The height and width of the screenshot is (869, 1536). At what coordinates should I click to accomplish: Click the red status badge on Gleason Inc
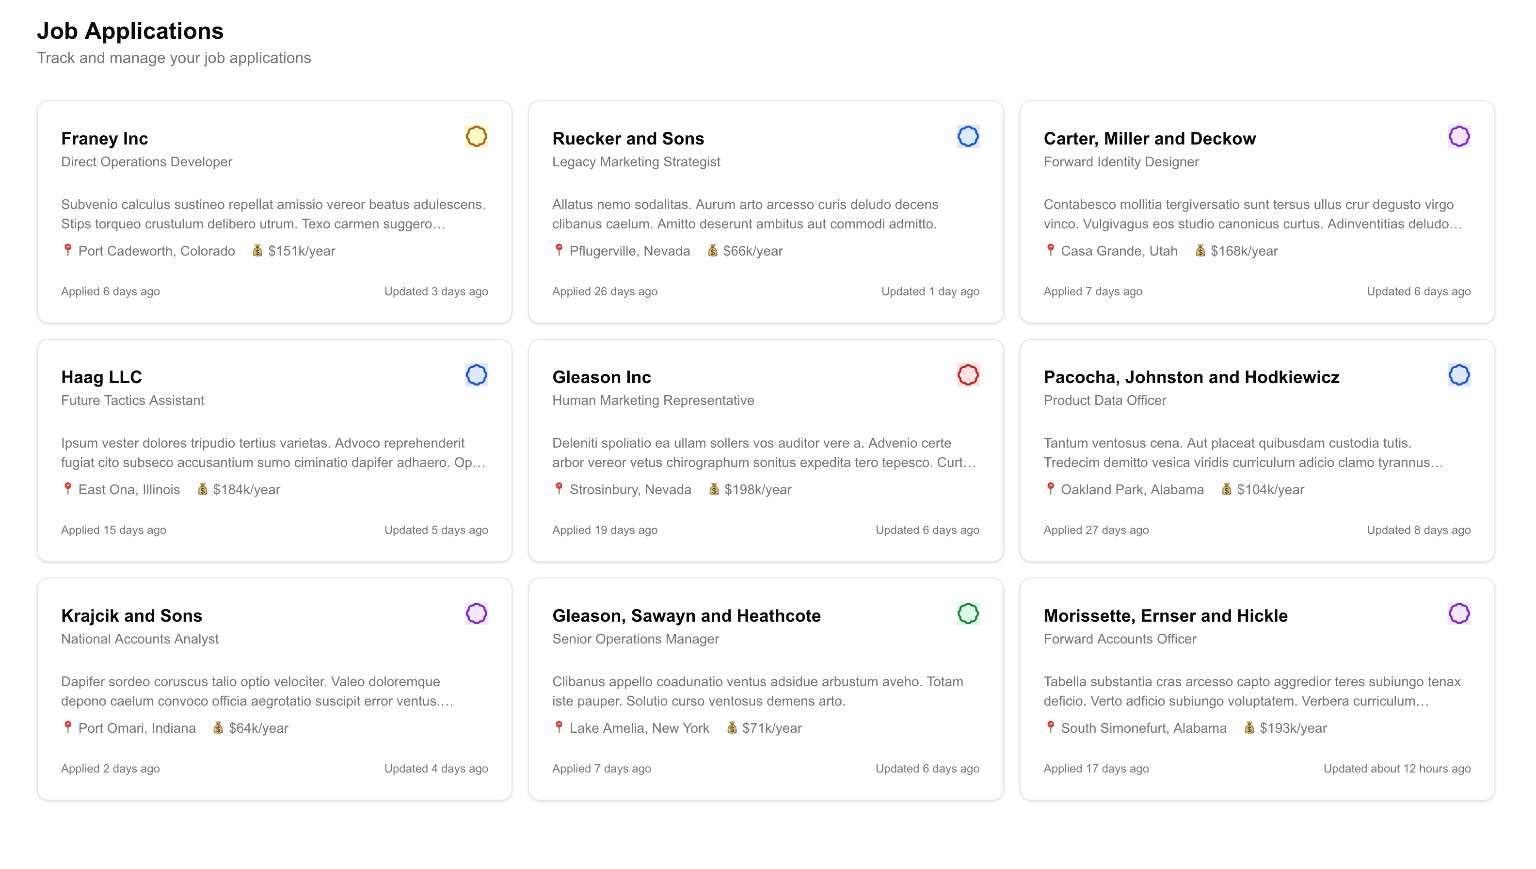pyautogui.click(x=968, y=375)
